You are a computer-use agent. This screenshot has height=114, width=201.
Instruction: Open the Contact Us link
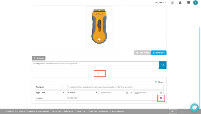click(81, 111)
